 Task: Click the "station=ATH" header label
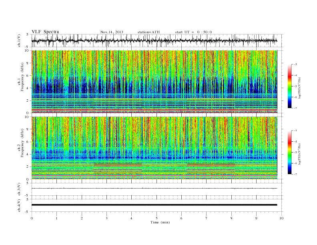coord(148,32)
